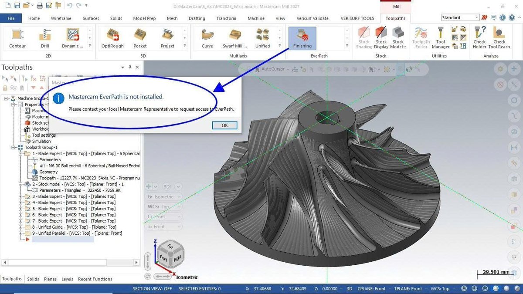Viewport: 523px width, 294px height.
Task: Click WCS: Top in status bar
Action: pos(440,288)
